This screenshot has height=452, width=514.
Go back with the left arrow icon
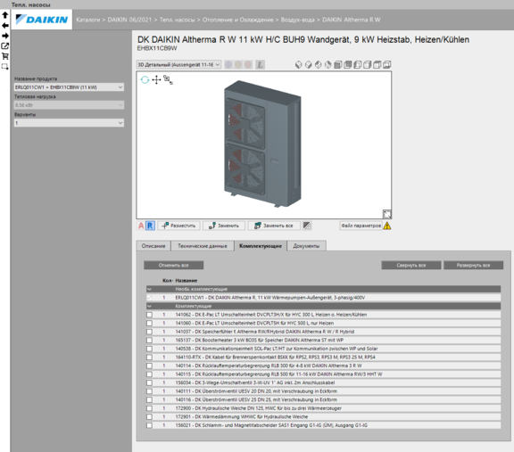(x=5, y=25)
